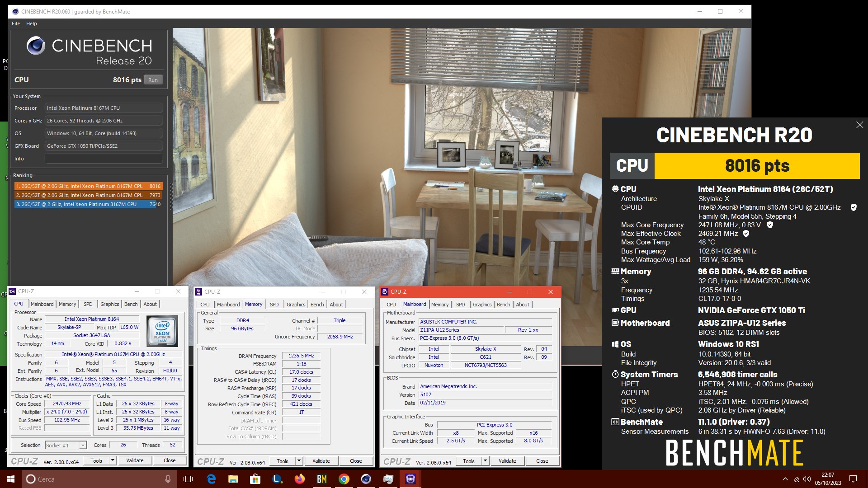Switch to SPD tab in the middle CPU-Z window
Screen dimensions: 868x488
coord(274,305)
